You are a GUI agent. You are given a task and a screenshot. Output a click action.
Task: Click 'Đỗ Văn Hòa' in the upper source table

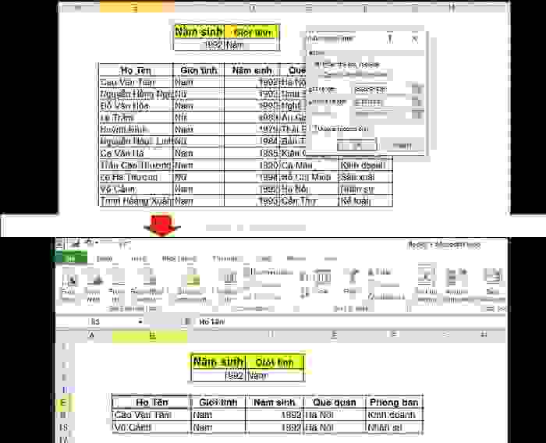(124, 106)
